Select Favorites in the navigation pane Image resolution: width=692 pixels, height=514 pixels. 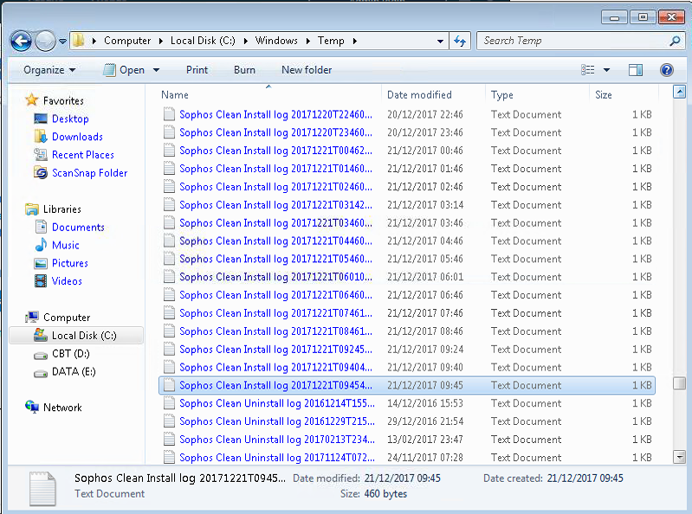pos(63,100)
